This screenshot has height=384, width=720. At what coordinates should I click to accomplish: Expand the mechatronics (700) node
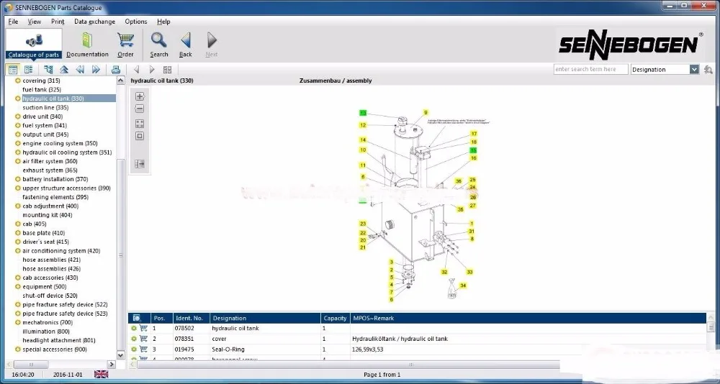[x=18, y=323]
